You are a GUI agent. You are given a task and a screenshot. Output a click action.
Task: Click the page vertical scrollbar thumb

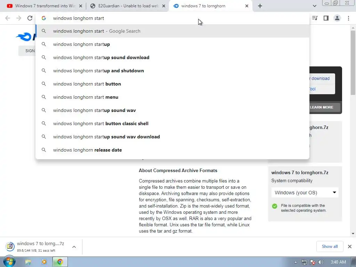(353, 63)
